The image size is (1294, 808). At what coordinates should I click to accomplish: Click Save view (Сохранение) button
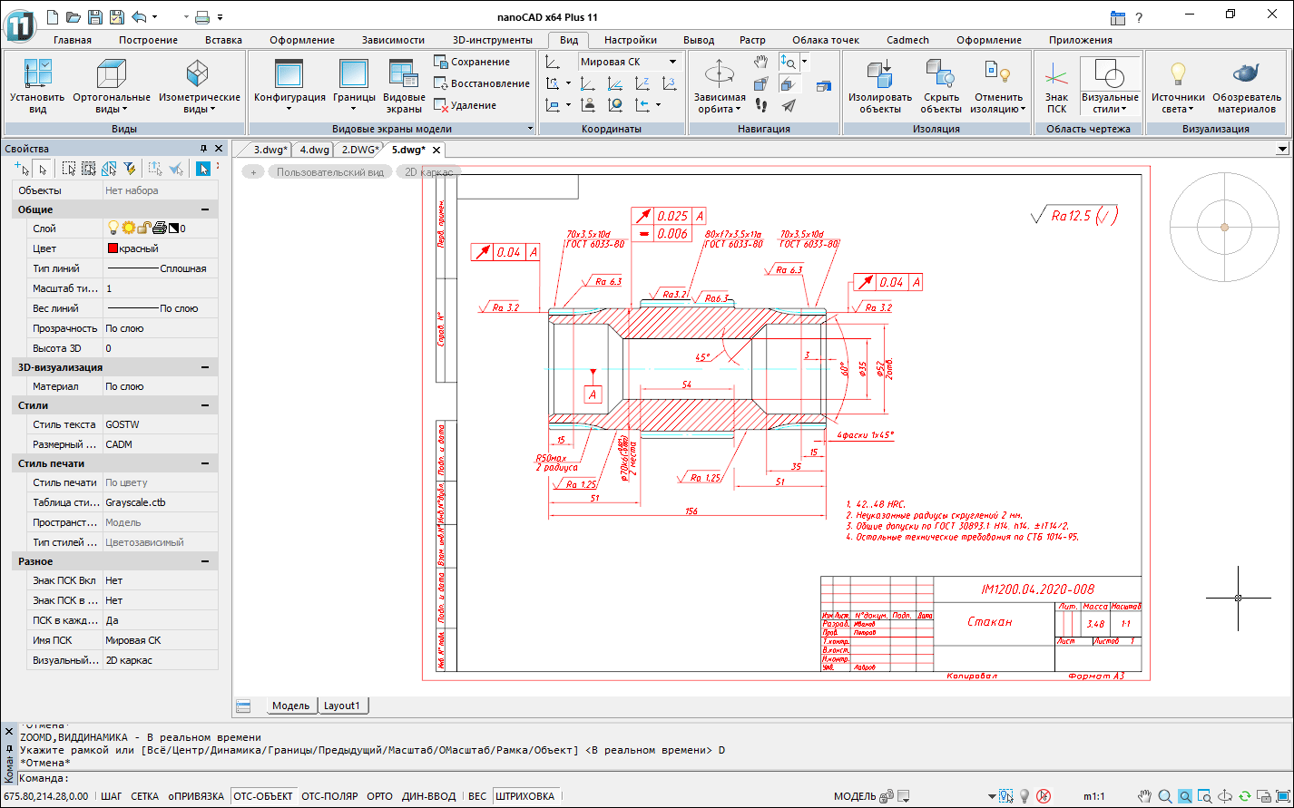click(472, 62)
